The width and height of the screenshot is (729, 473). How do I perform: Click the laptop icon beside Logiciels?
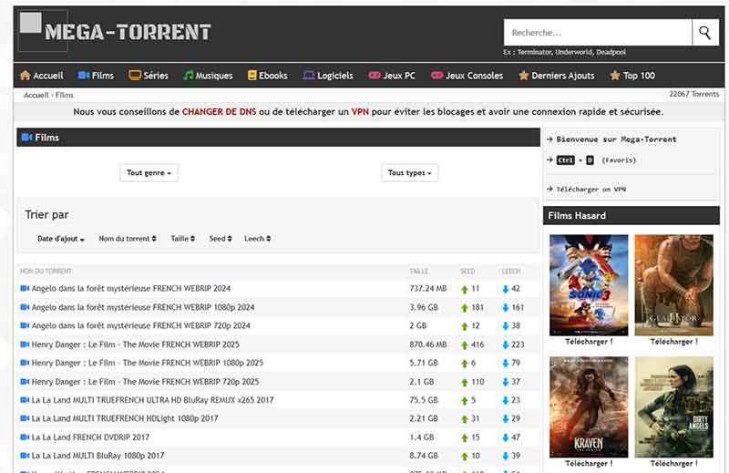click(x=309, y=76)
